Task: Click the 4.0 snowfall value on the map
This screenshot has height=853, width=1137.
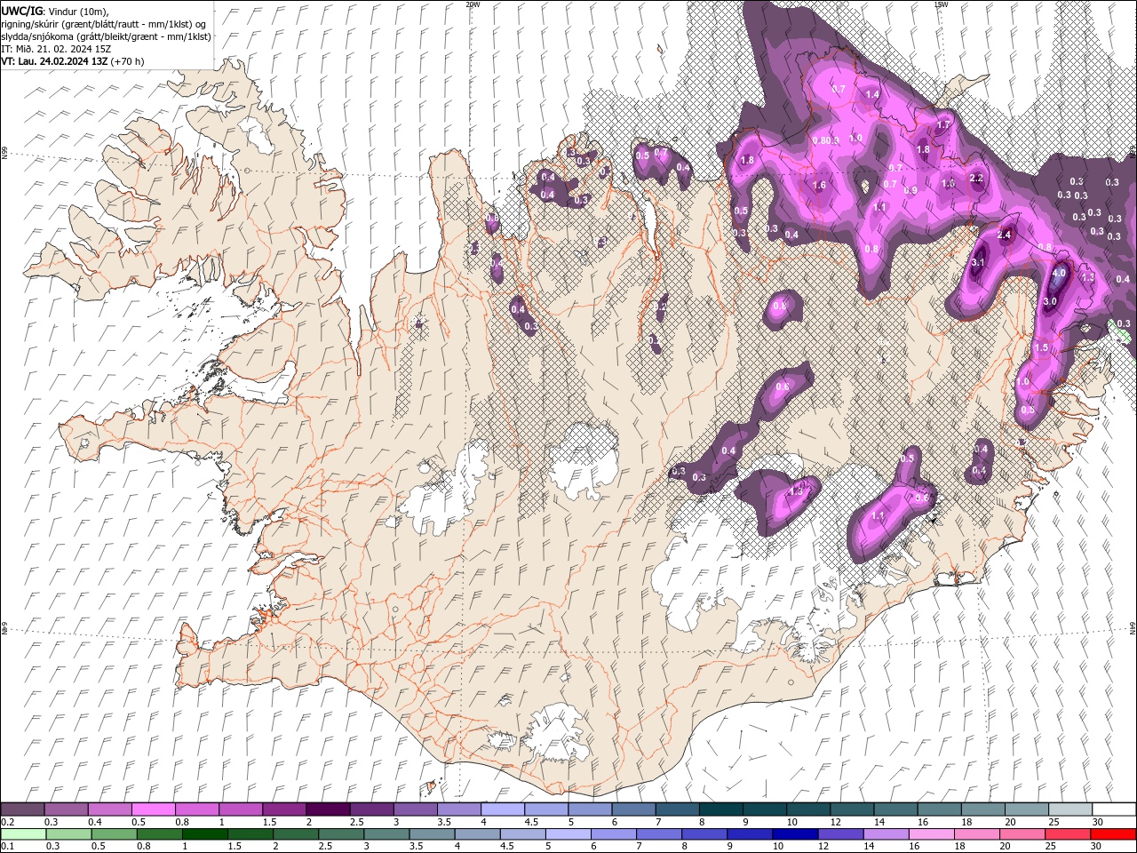Action: tap(1058, 274)
